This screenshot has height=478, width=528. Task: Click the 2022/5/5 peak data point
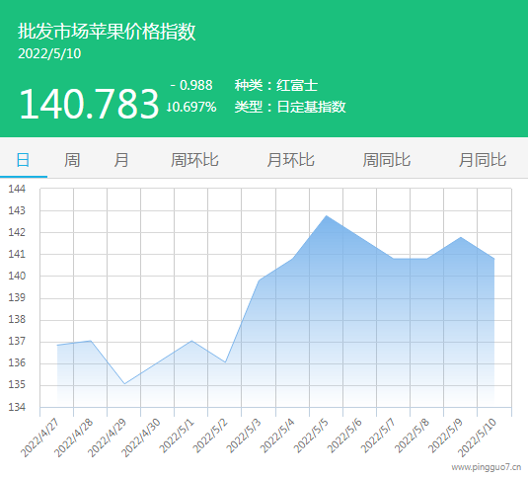click(326, 215)
